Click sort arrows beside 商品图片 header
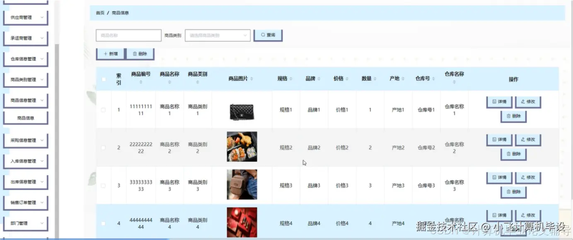Viewport: 573px width, 240px height. coord(251,79)
